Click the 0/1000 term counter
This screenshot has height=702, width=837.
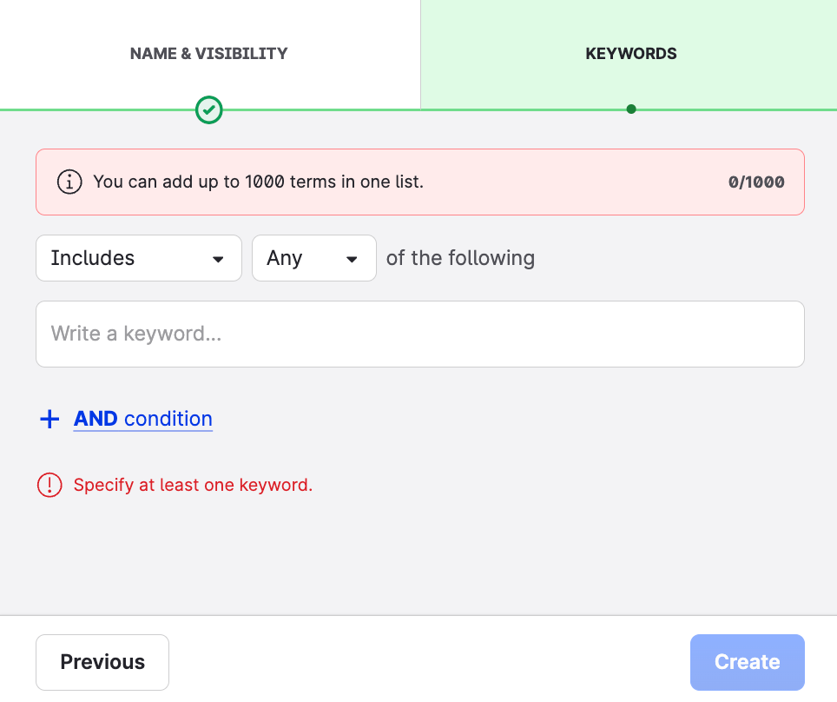pyautogui.click(x=755, y=182)
